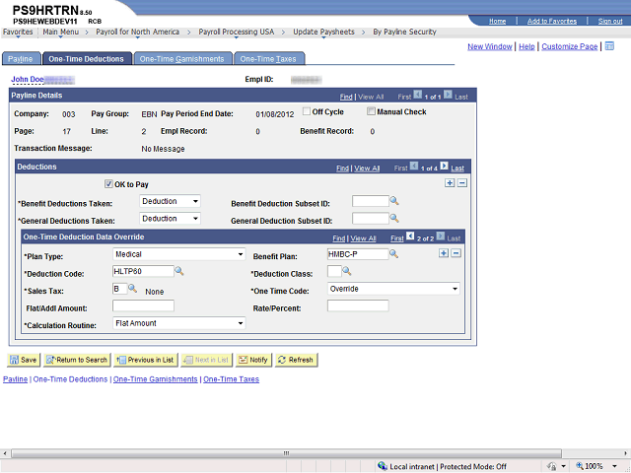Go to Previous in List

pyautogui.click(x=146, y=360)
